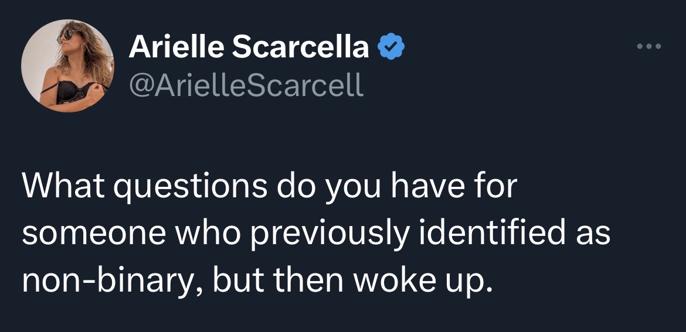Click the blue verified checkmark badge

tap(390, 47)
